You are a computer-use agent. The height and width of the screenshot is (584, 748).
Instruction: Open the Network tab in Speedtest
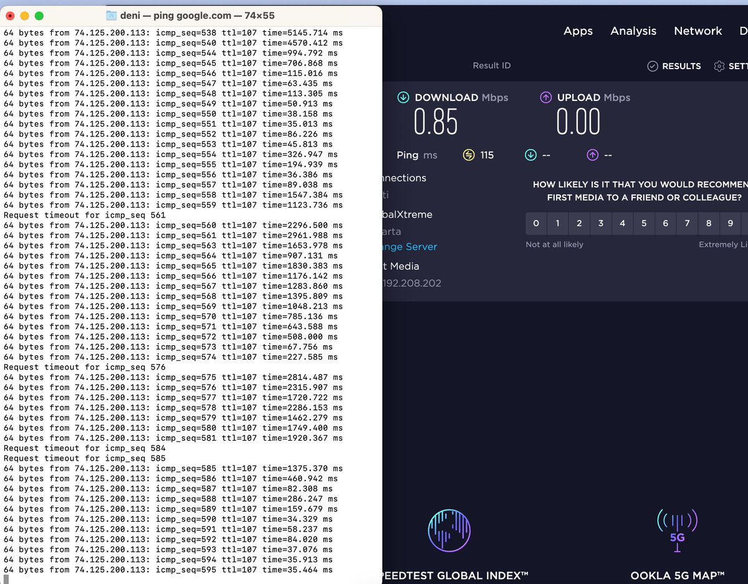pos(698,31)
